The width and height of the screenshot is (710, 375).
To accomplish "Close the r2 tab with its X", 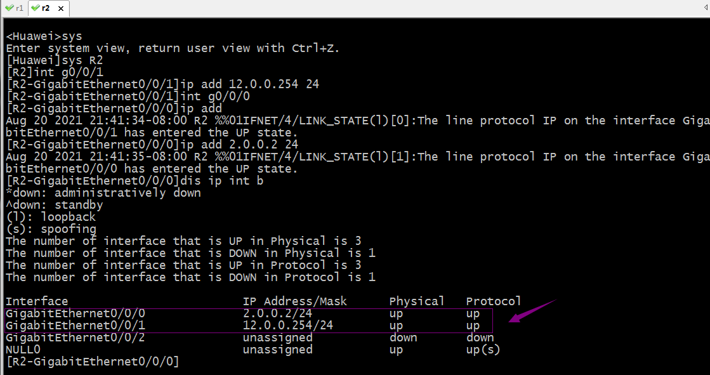I will coord(61,8).
